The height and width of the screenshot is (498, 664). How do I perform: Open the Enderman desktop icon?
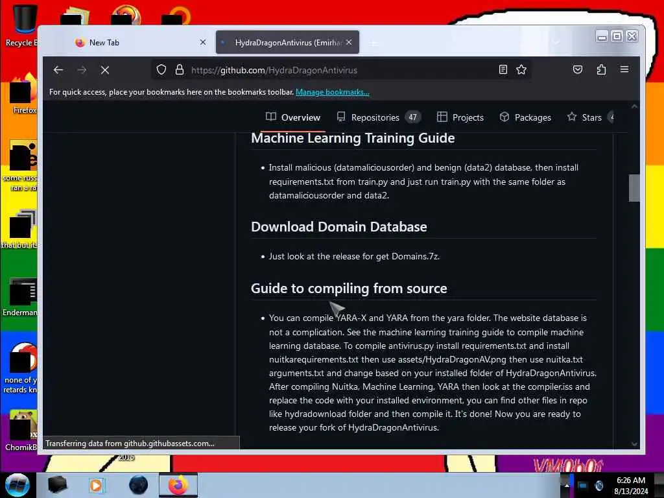[20, 296]
